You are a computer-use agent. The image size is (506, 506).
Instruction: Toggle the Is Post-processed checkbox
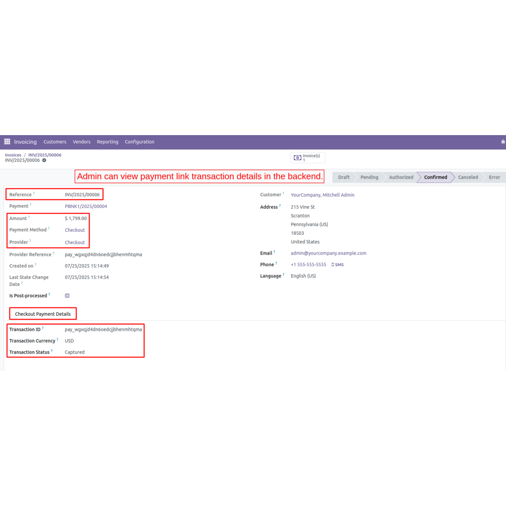[67, 296]
